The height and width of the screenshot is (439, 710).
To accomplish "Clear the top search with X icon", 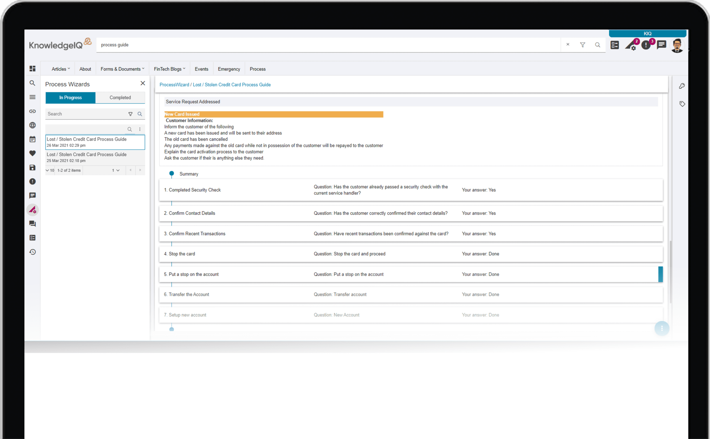I will (x=568, y=44).
